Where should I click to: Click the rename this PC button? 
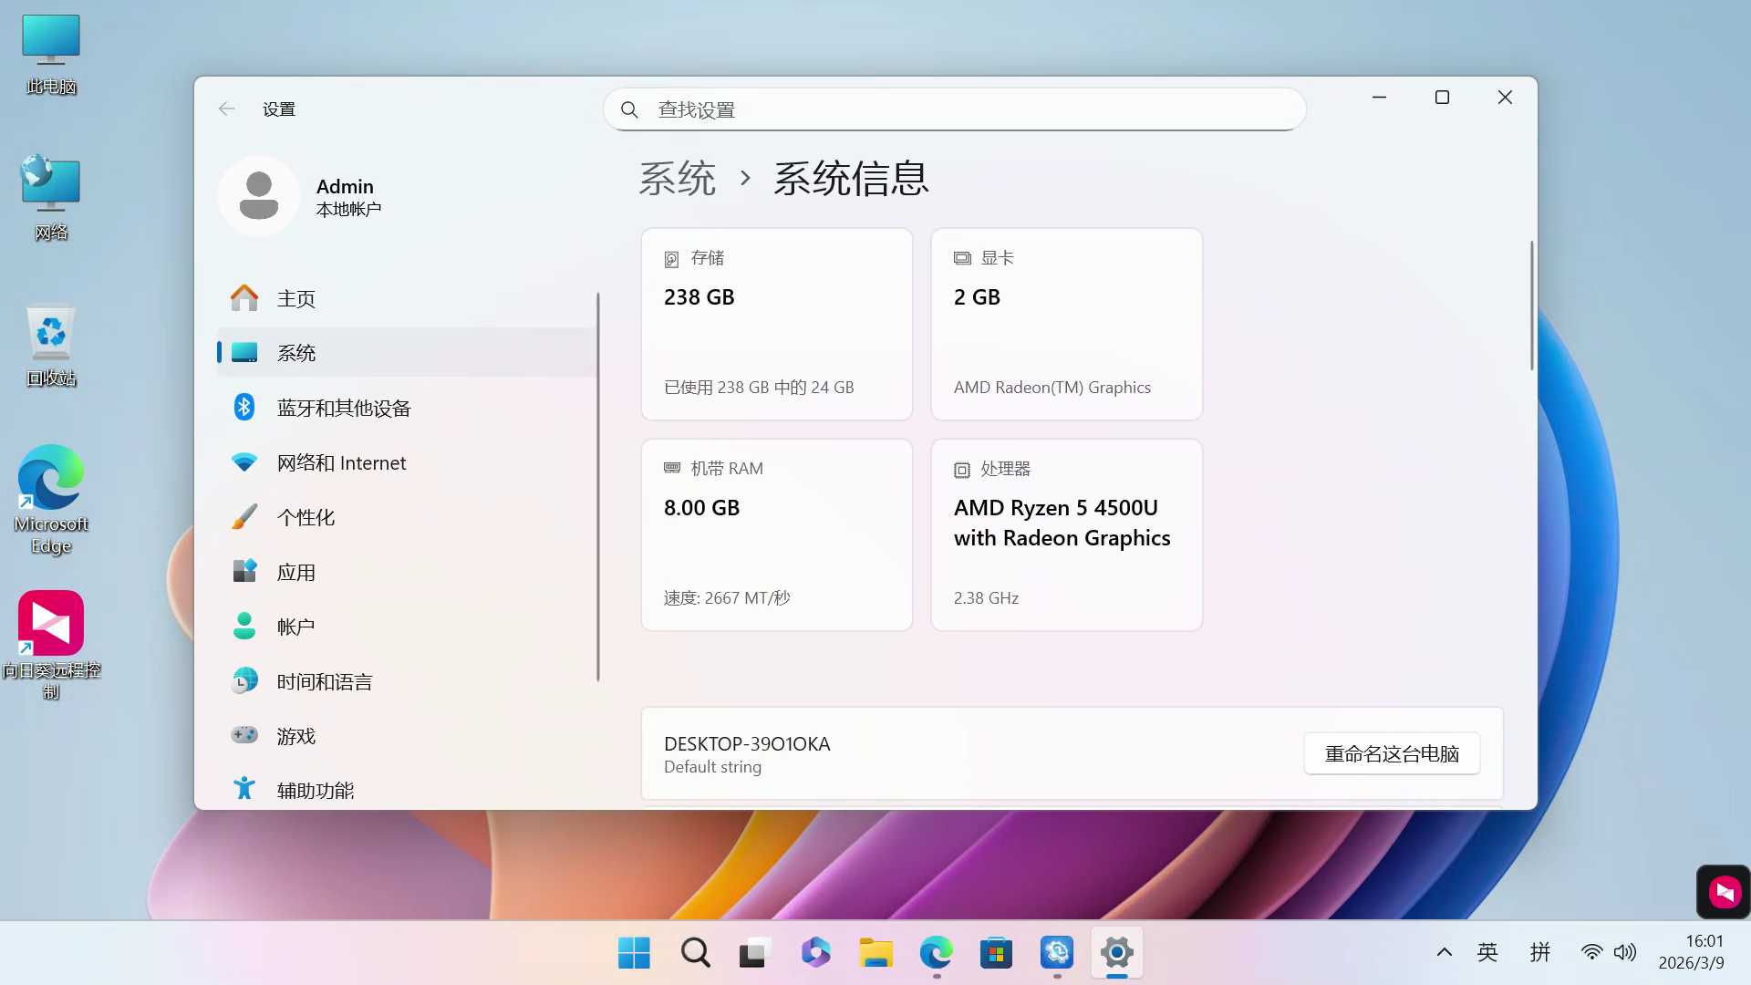pyautogui.click(x=1391, y=753)
